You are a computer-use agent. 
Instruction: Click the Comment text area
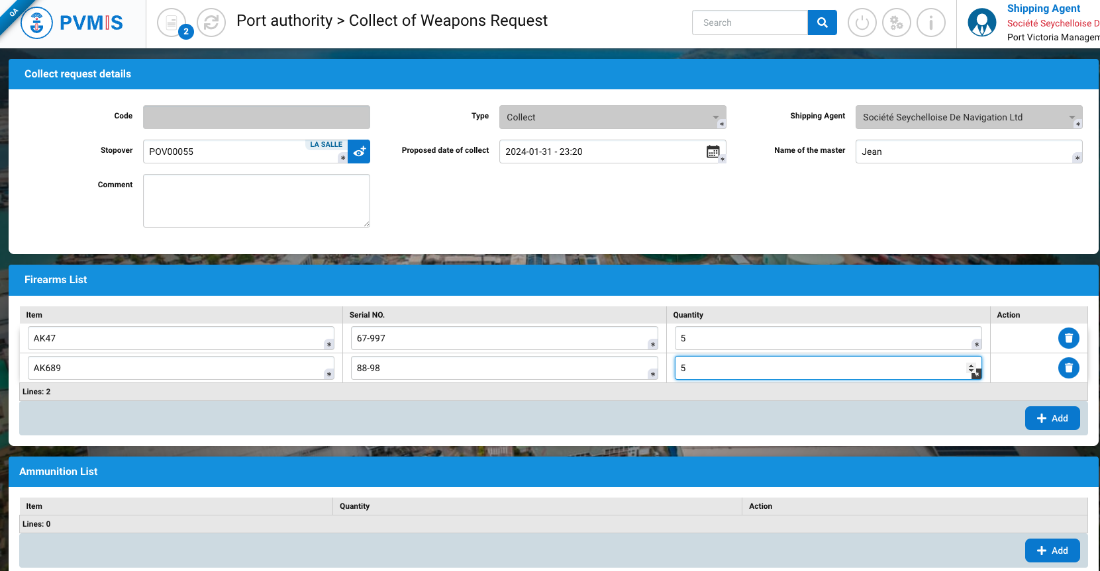256,200
